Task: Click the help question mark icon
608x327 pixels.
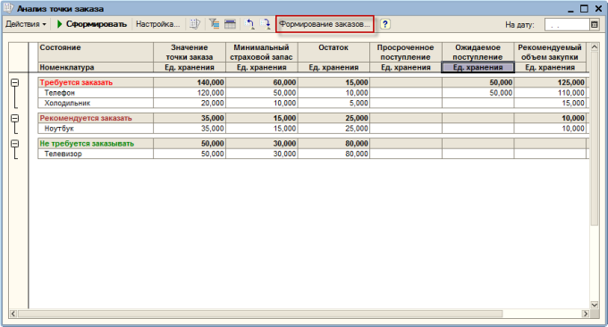Action: 384,24
